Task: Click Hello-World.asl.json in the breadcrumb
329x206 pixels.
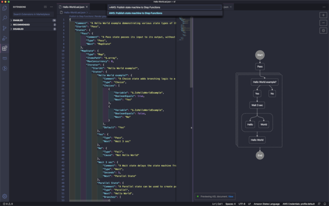Action: pos(74,13)
